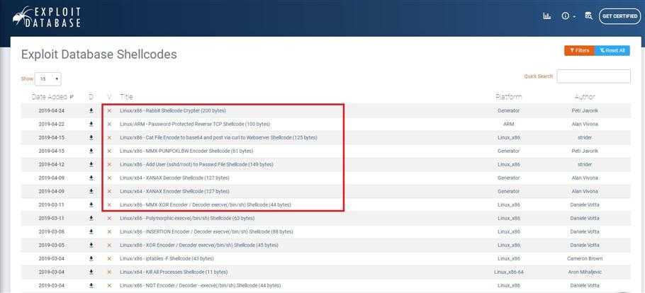This screenshot has width=645, height=293.
Task: Open the database search icon in header
Action: pyautogui.click(x=588, y=16)
